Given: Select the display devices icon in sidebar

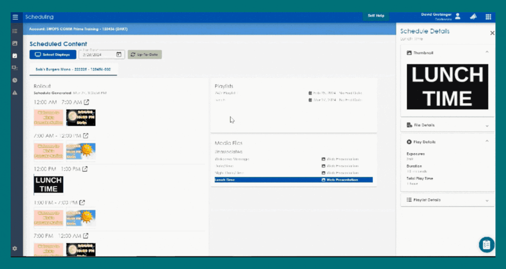Looking at the screenshot, I should pos(15,67).
